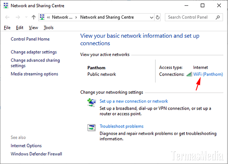Screen dimensions: 228x164
Task: Click Set up a new connection or network
Action: [134, 101]
